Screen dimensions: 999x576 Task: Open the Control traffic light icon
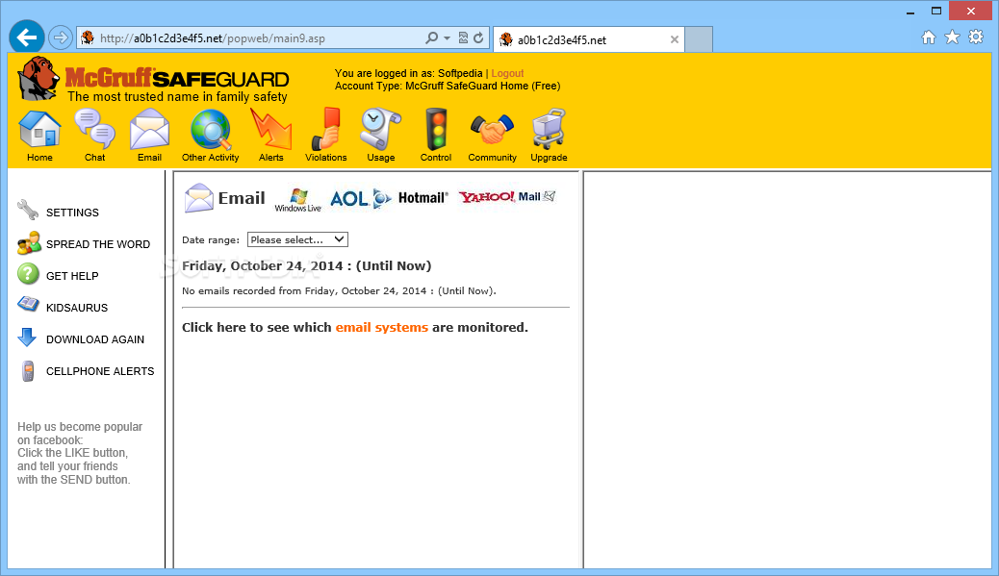click(x=436, y=129)
